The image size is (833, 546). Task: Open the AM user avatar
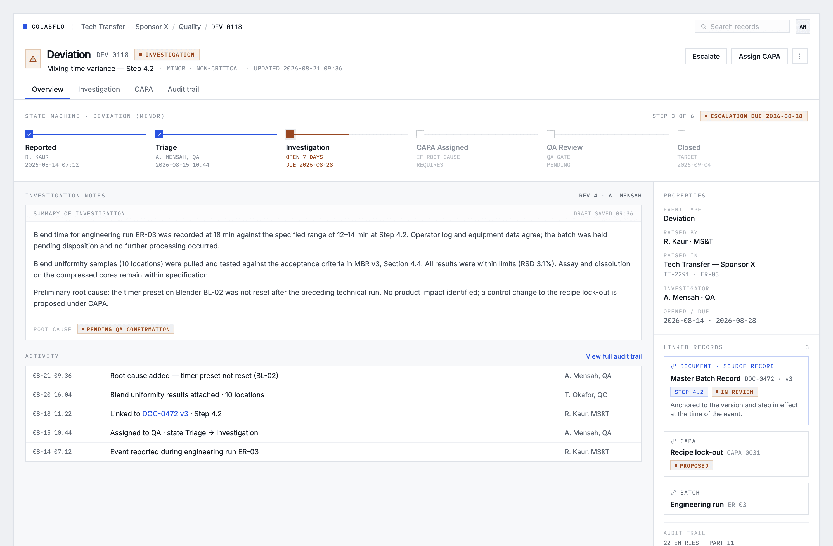(803, 27)
